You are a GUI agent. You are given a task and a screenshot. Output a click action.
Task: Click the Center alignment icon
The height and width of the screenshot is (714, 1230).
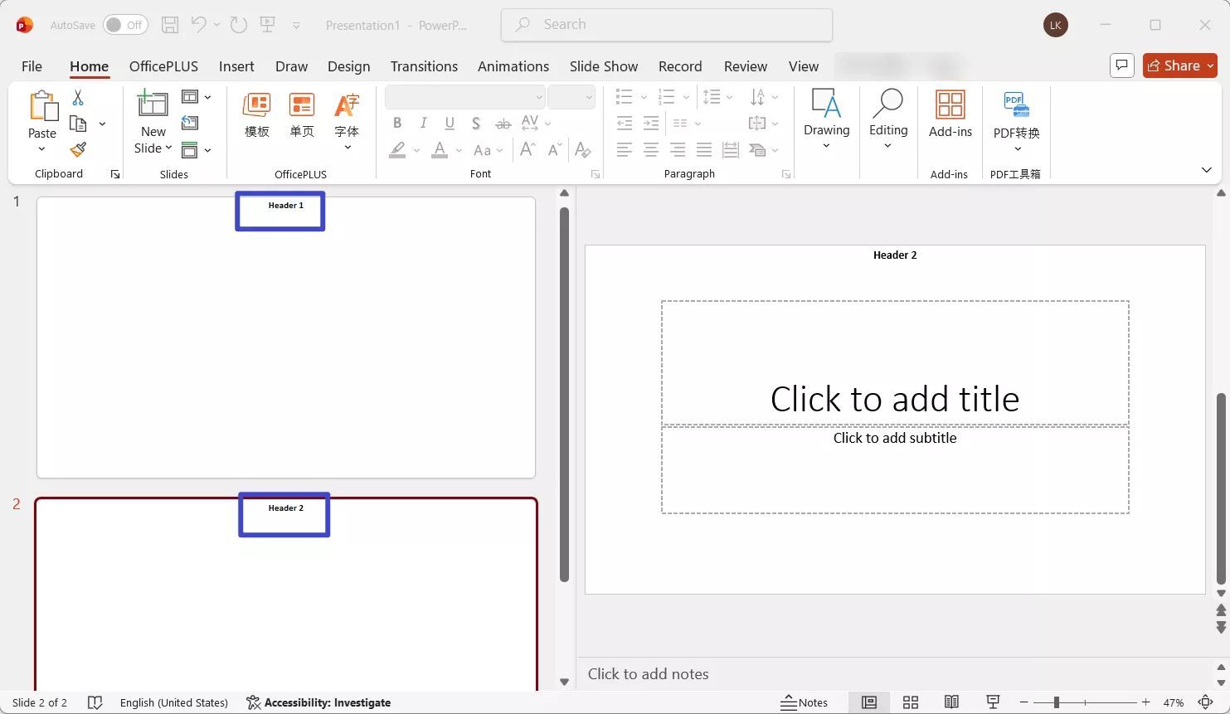(x=651, y=149)
